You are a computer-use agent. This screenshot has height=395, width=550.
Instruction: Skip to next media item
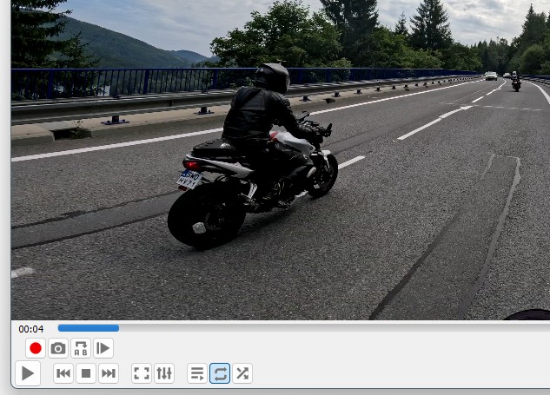(x=109, y=373)
